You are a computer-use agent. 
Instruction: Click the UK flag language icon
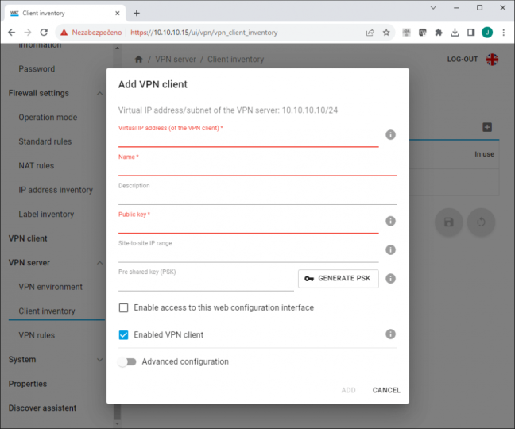click(x=492, y=60)
